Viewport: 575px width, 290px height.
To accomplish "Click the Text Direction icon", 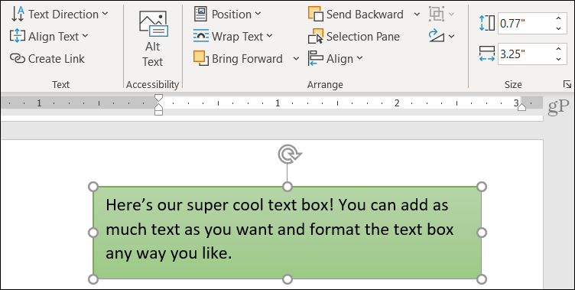I will [18, 15].
